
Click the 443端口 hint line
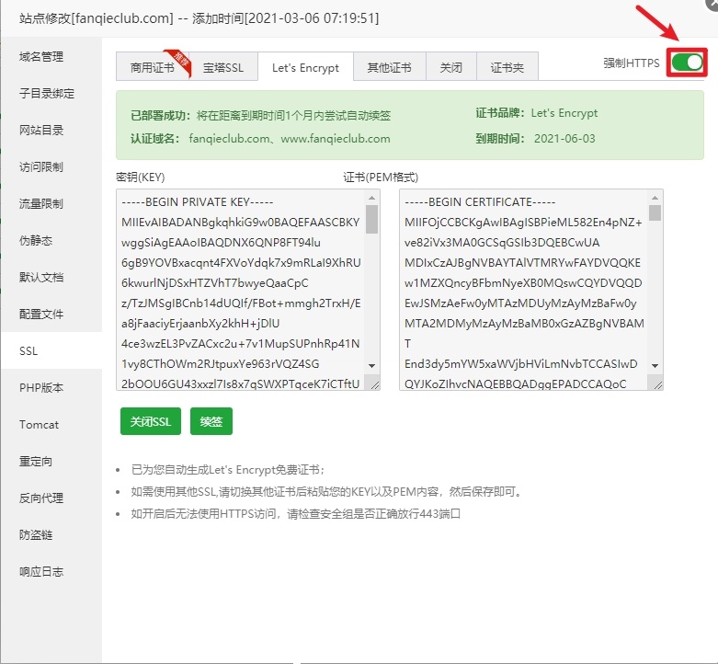[x=296, y=514]
